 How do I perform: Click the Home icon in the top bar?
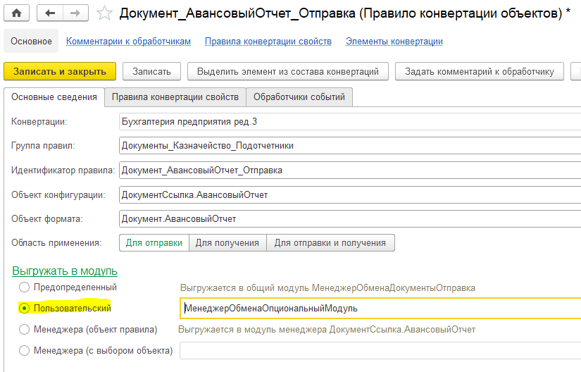point(16,13)
